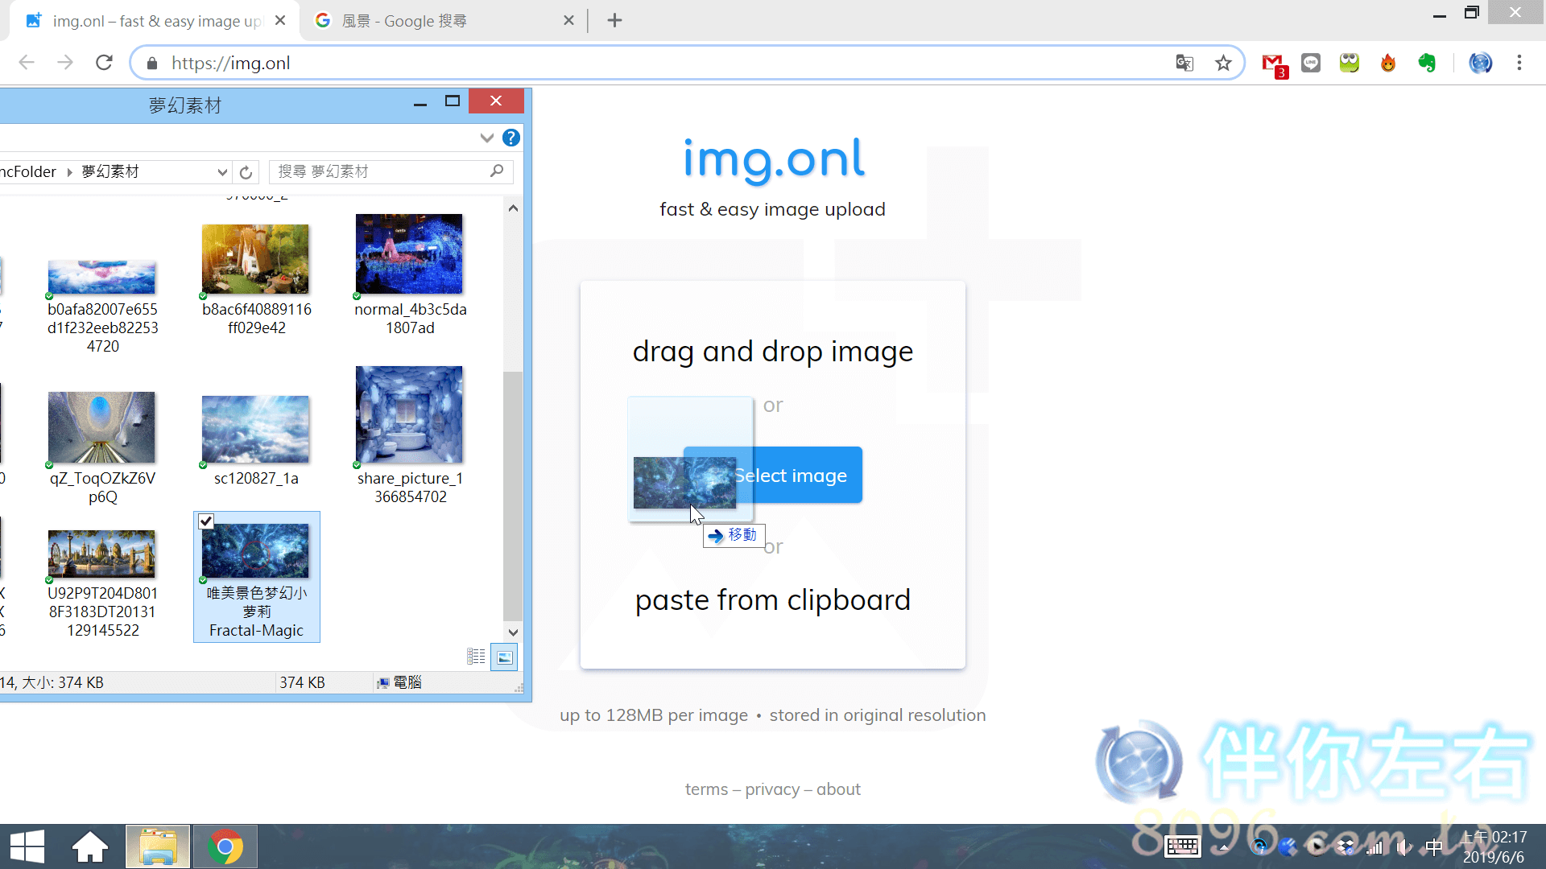Click the img.onl logo
Screen dimensions: 1546x869
pos(773,159)
